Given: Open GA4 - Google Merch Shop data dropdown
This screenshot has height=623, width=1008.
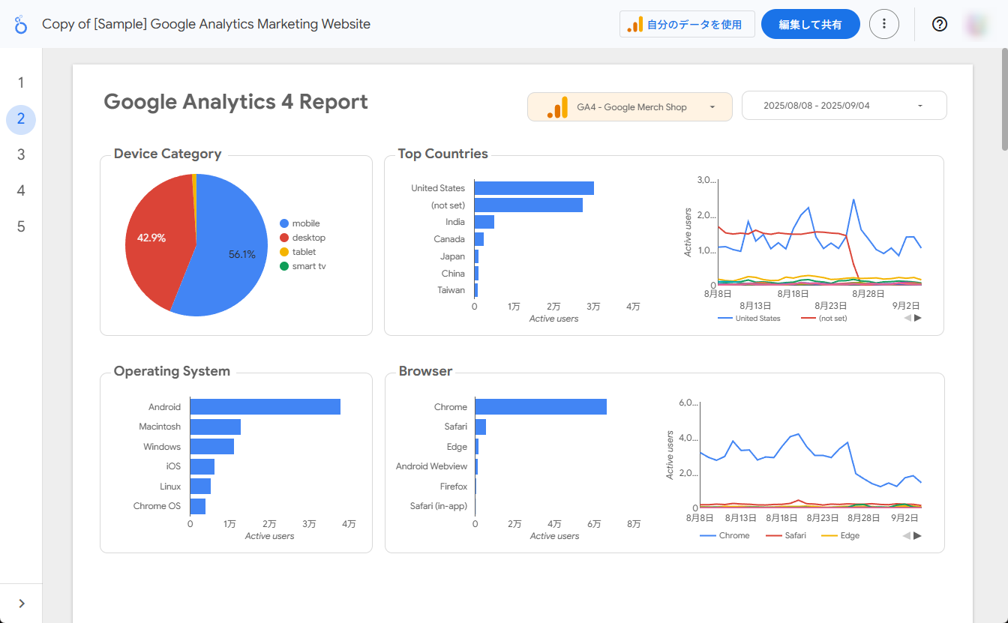Looking at the screenshot, I should click(x=630, y=106).
